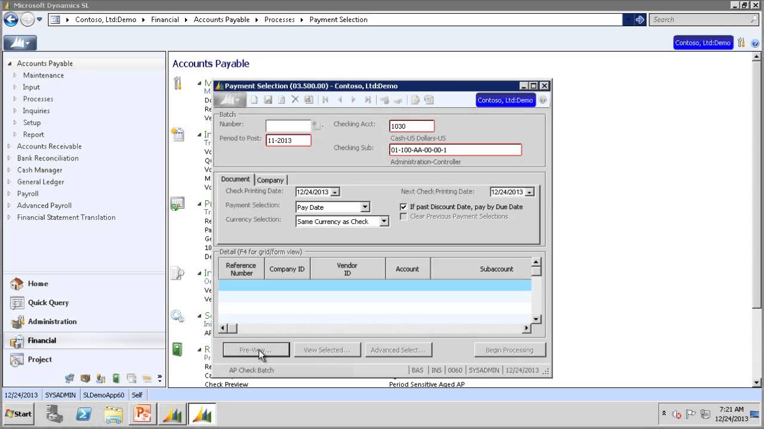Click the main window help question icon
This screenshot has width=764, height=429.
[755, 43]
